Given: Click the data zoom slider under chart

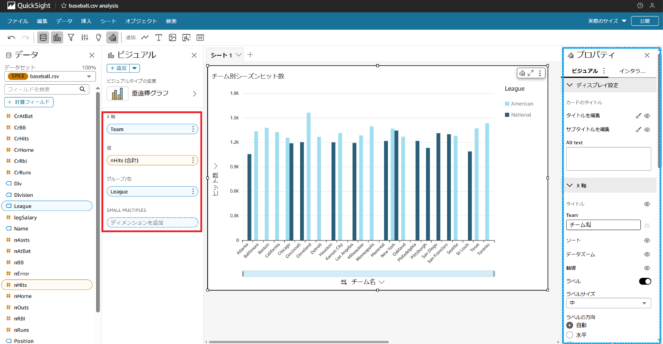Looking at the screenshot, I should (x=368, y=274).
